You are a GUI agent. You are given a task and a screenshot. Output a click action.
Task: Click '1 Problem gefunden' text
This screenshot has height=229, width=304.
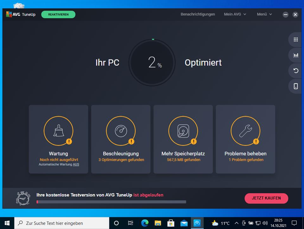tap(246, 160)
